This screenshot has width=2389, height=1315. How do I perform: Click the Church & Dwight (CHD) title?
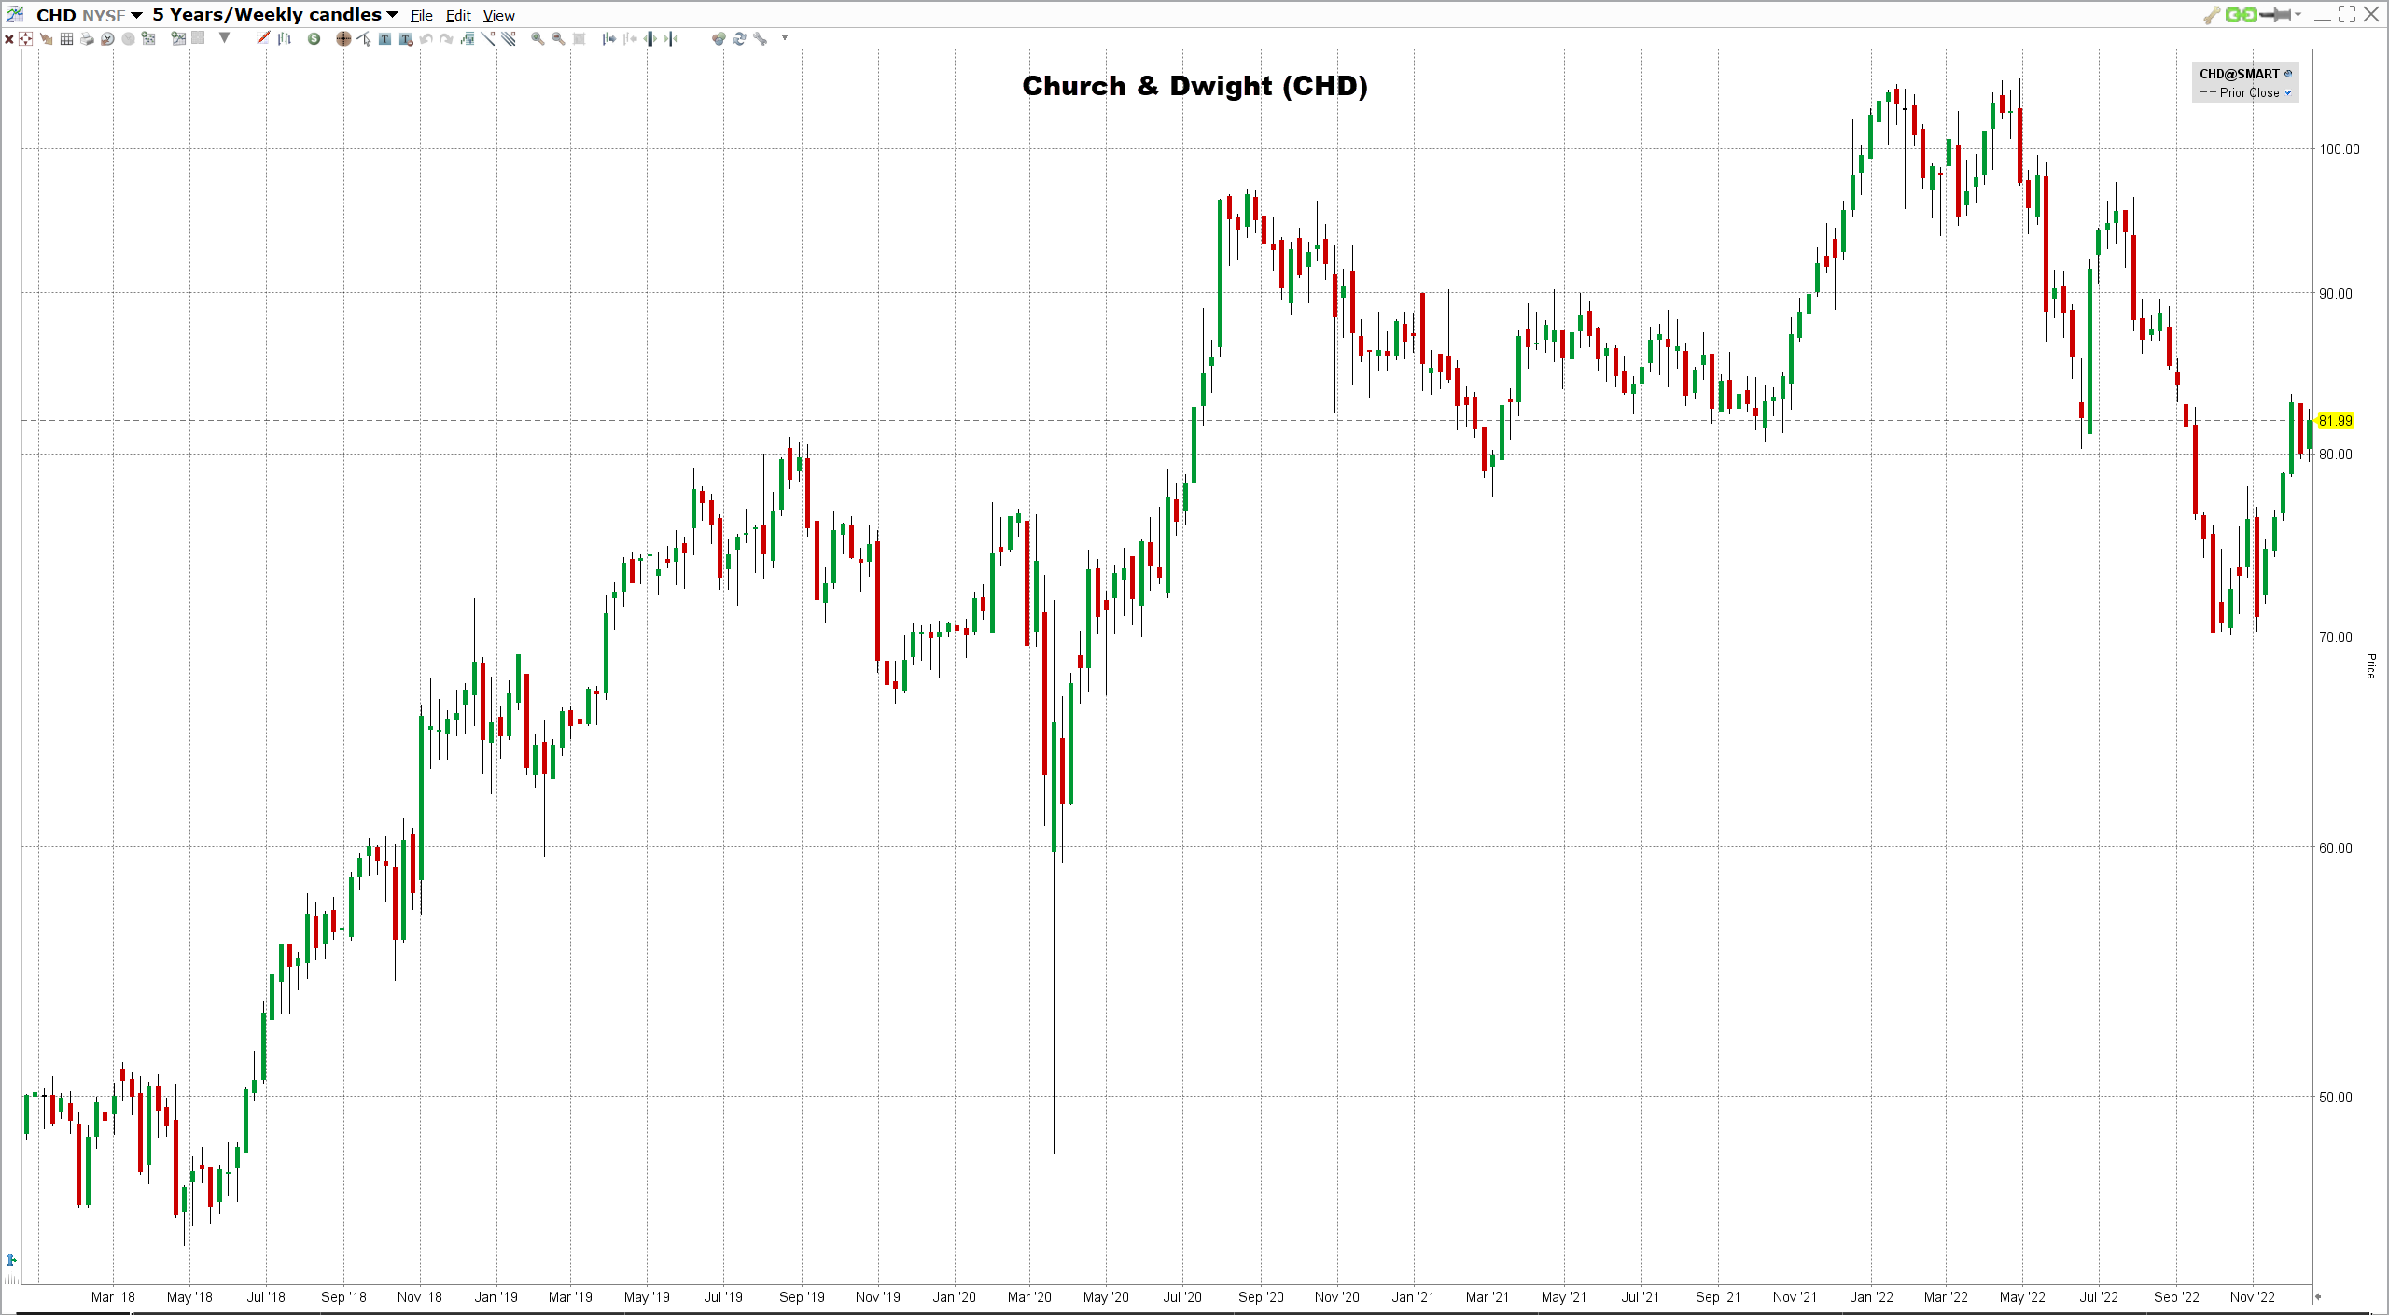1194,86
